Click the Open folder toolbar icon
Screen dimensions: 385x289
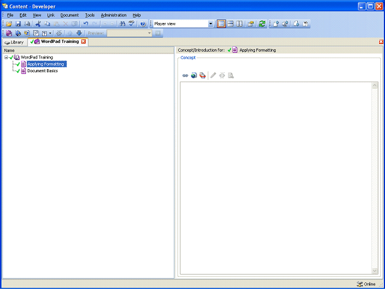tap(9, 24)
